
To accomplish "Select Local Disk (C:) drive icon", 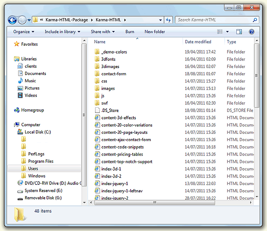I will coord(20,132).
